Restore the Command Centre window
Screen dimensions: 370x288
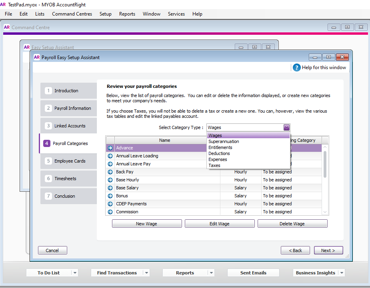(x=347, y=27)
